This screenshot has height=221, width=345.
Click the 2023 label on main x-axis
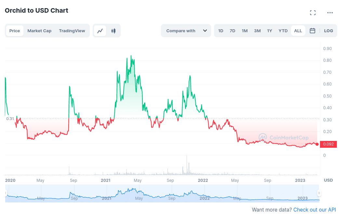pyautogui.click(x=300, y=180)
